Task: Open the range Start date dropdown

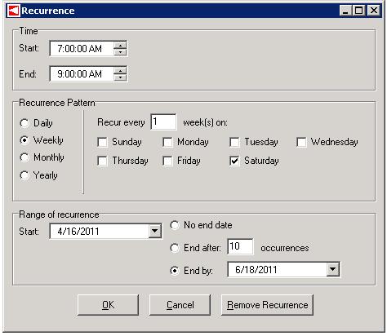Action: point(155,232)
